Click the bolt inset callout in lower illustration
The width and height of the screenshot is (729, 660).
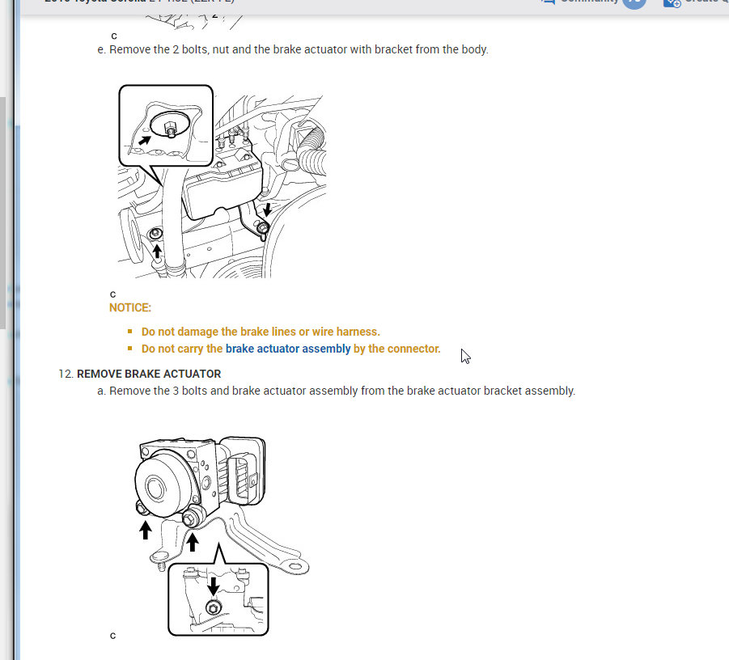click(218, 599)
